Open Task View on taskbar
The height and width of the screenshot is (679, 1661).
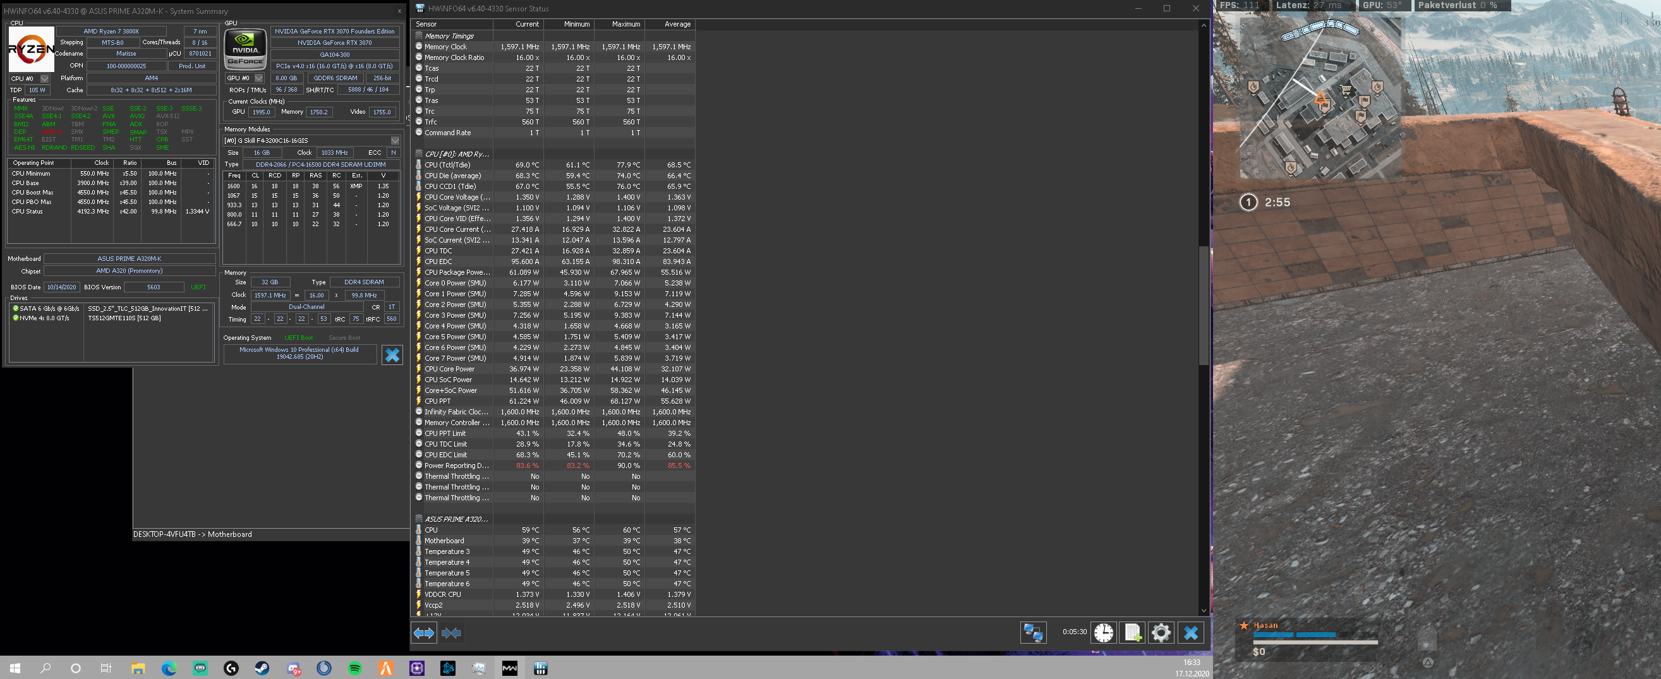point(106,668)
